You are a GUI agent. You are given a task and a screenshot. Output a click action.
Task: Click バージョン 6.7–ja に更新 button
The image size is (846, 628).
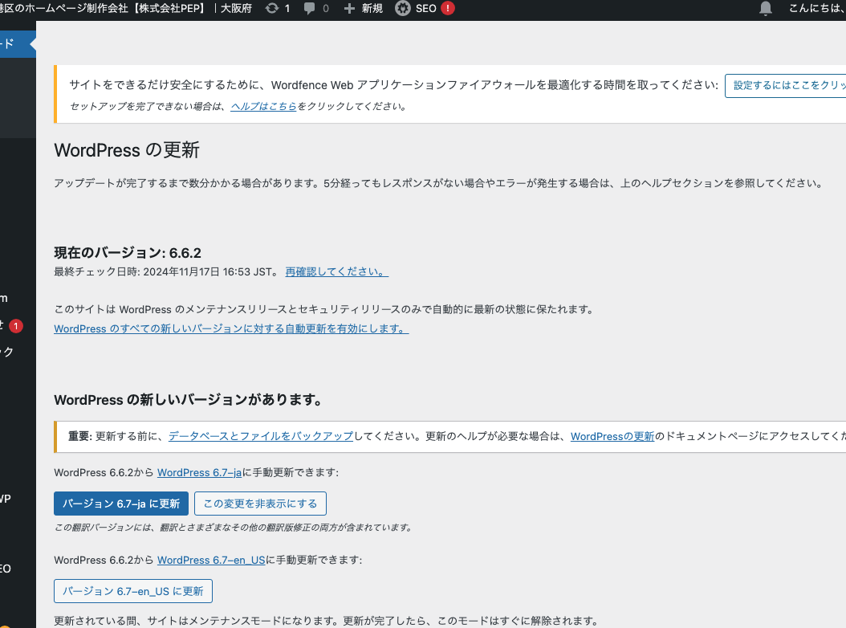tap(121, 504)
